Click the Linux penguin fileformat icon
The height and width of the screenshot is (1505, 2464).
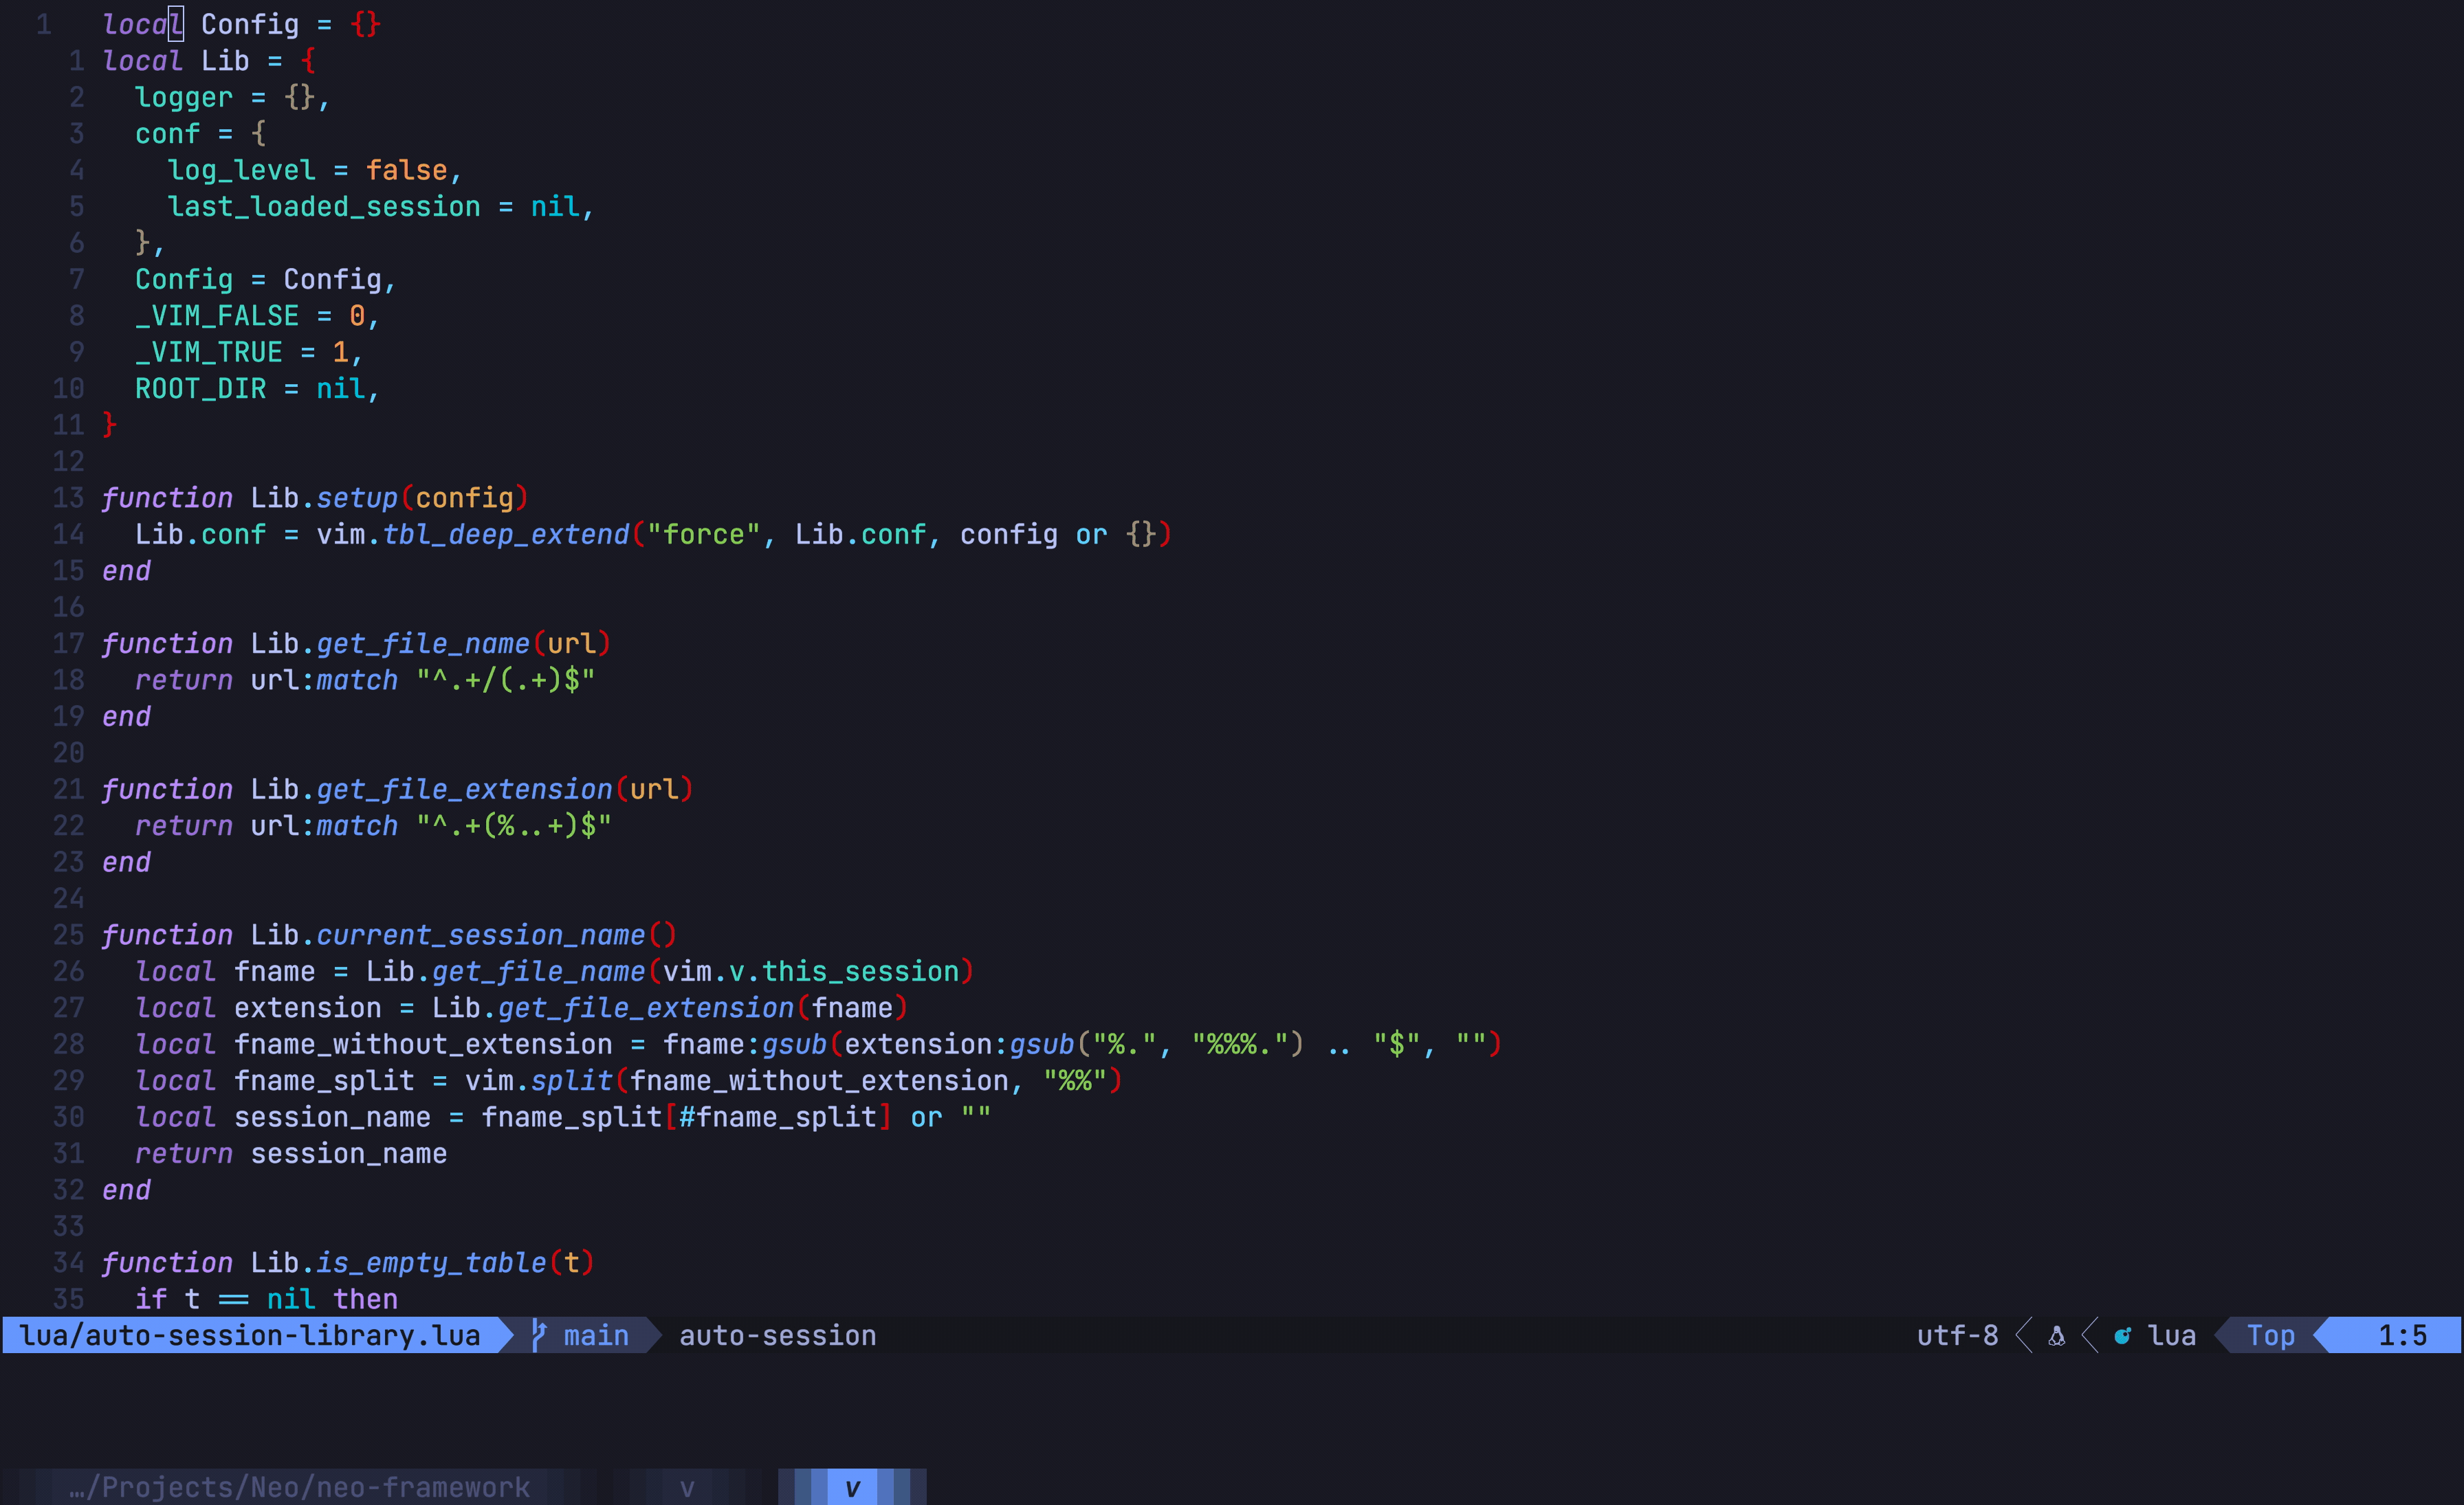[x=2056, y=1336]
